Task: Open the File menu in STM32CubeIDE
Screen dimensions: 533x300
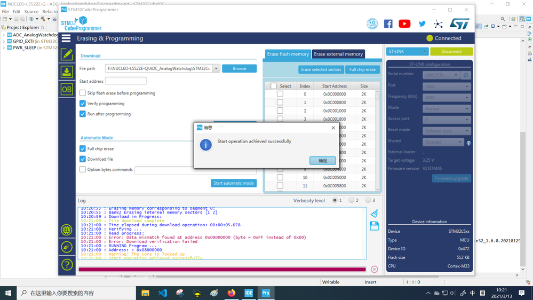Action: tap(5, 12)
